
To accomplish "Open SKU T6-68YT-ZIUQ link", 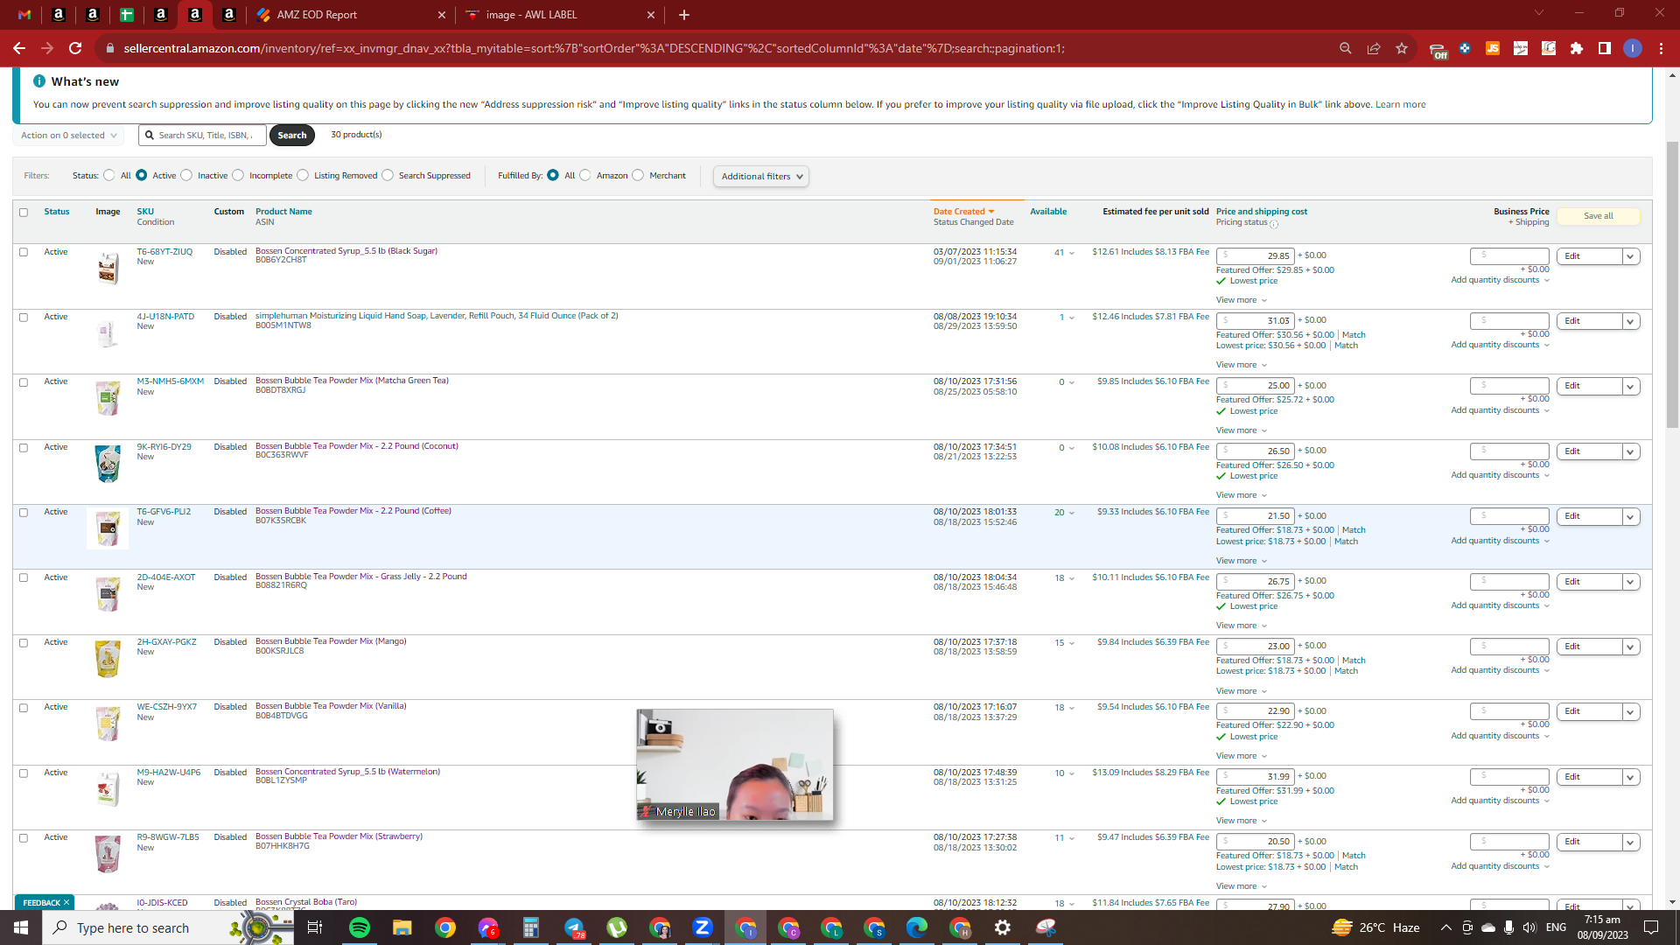I will 164,251.
